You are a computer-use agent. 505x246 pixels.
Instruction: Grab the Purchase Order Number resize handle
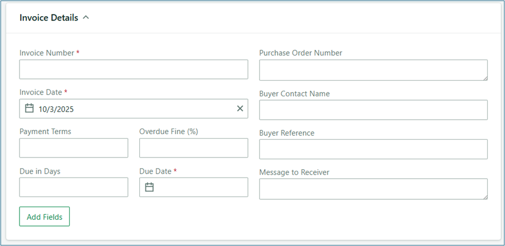click(484, 77)
